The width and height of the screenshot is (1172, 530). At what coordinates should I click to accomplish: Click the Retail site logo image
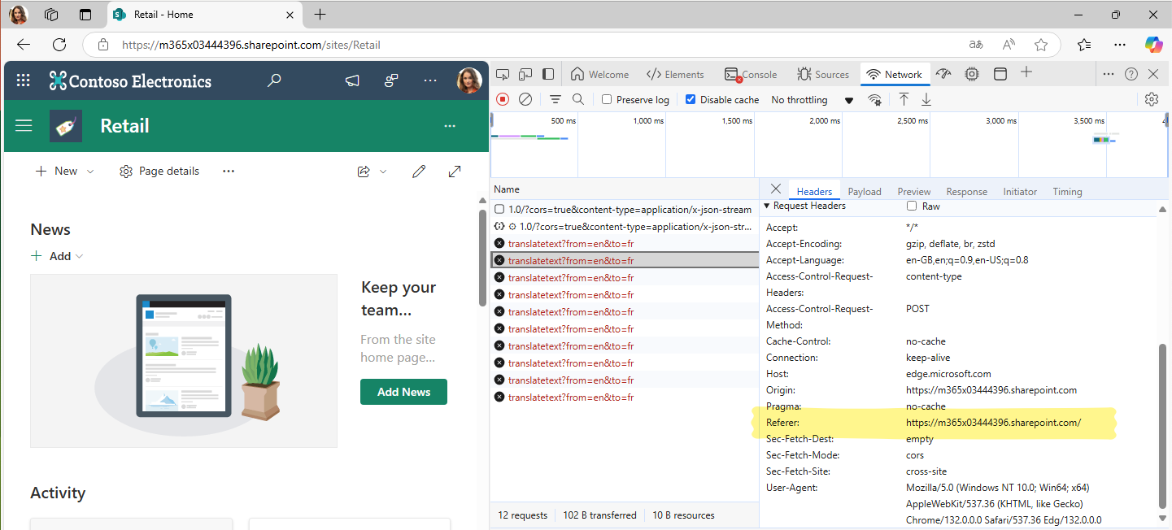point(66,126)
